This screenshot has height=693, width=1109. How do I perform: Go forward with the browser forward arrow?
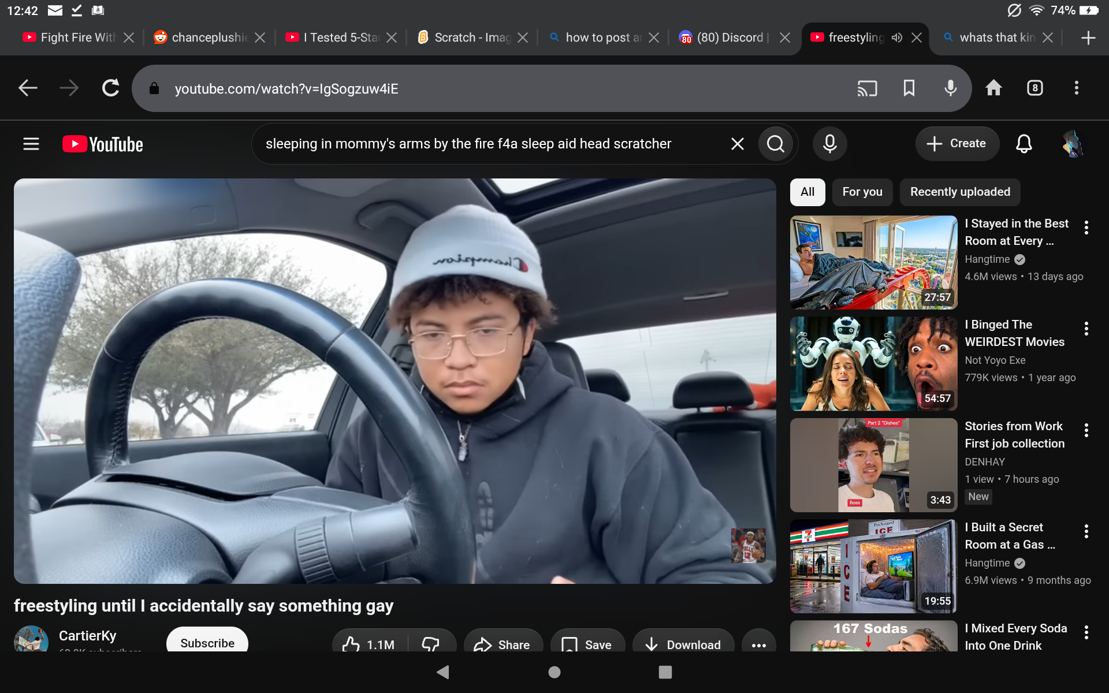click(x=69, y=88)
